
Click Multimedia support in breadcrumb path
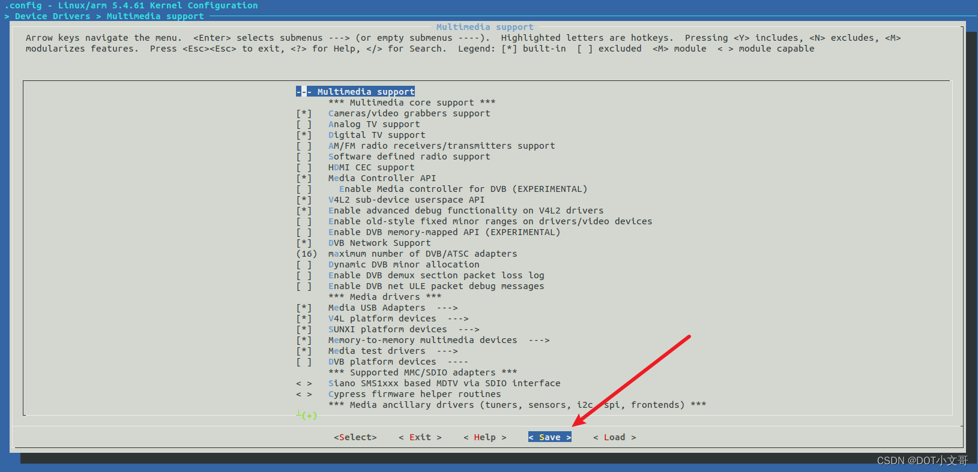tap(155, 16)
